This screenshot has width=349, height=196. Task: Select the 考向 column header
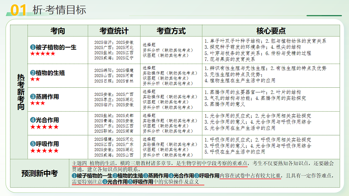(x=58, y=31)
